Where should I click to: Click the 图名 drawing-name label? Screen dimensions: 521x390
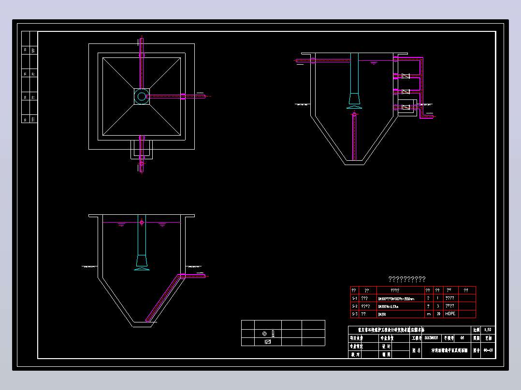click(416, 350)
